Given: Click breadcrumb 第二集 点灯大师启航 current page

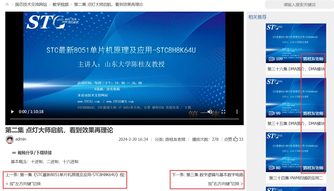Looking at the screenshot, I should pyautogui.click(x=108, y=5).
